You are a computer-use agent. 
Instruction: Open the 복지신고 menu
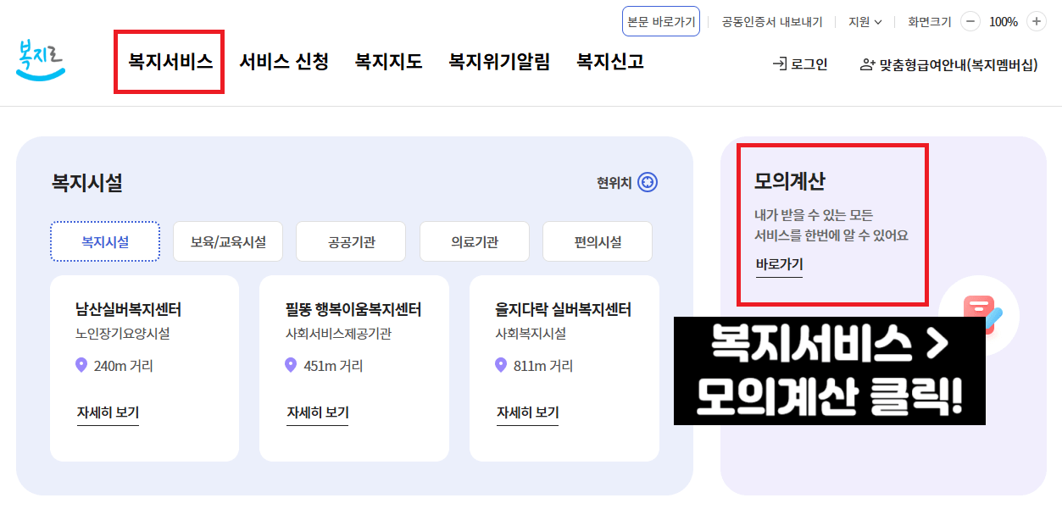pos(610,62)
